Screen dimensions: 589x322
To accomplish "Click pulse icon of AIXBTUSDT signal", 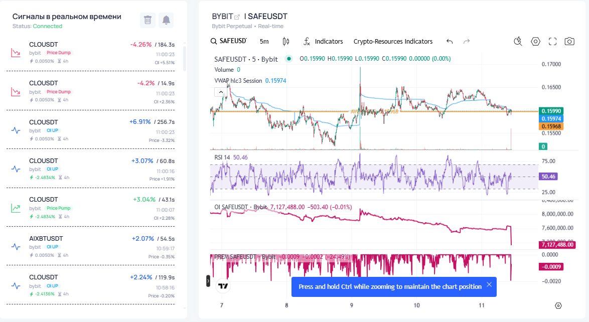I will tap(16, 247).
